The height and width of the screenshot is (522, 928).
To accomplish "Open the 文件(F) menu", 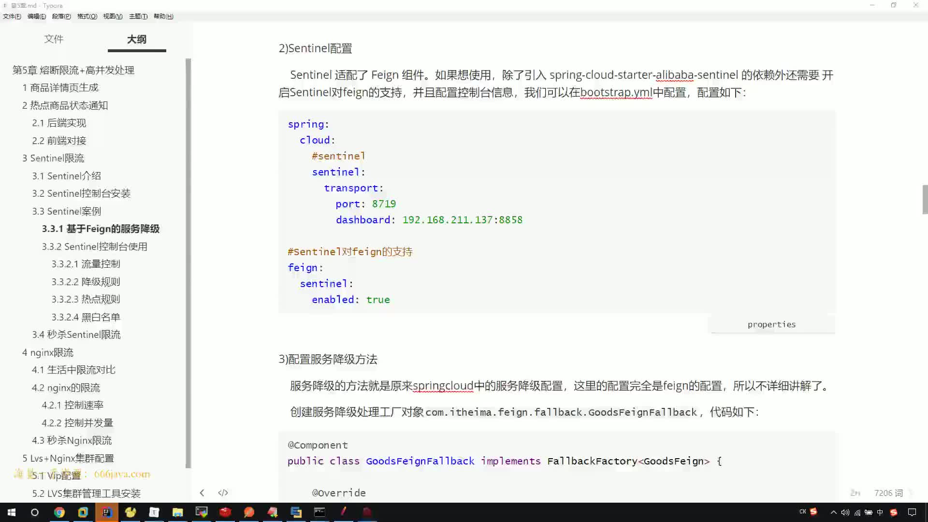I will (12, 16).
